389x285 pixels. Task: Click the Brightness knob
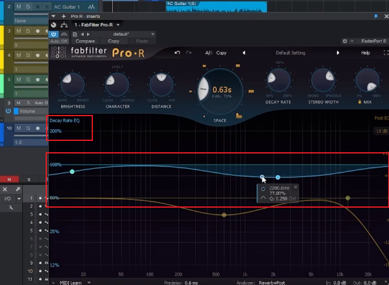(x=73, y=85)
